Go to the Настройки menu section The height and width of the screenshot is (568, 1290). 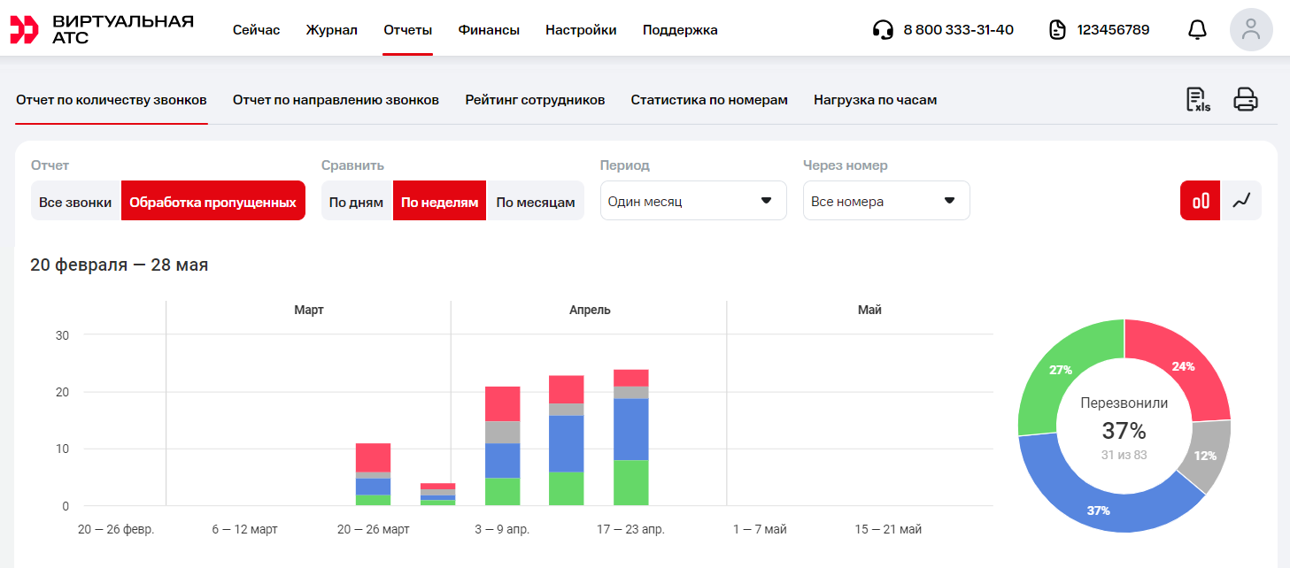pyautogui.click(x=581, y=30)
